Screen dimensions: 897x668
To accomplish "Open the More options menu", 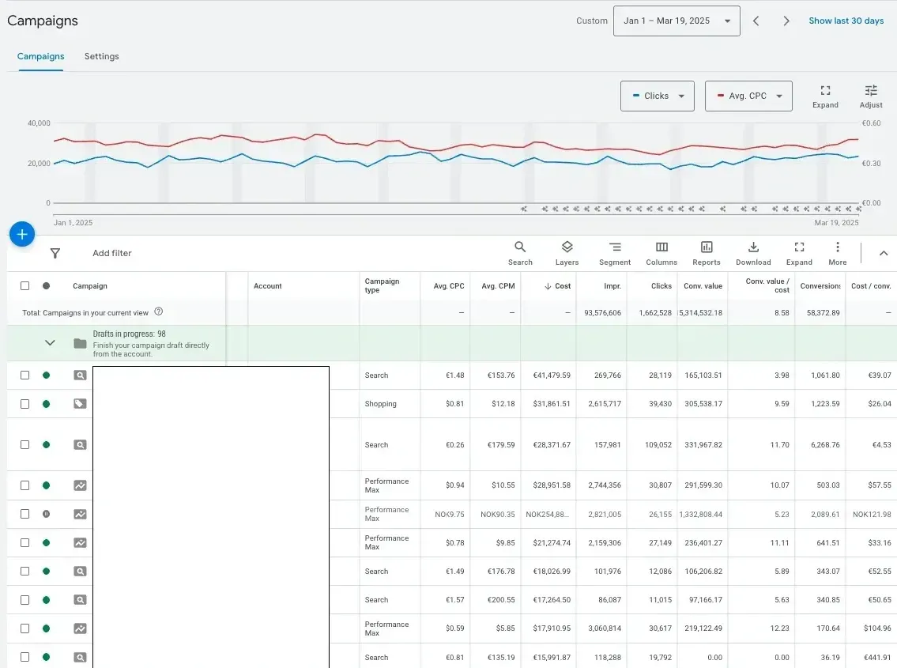I will [838, 253].
